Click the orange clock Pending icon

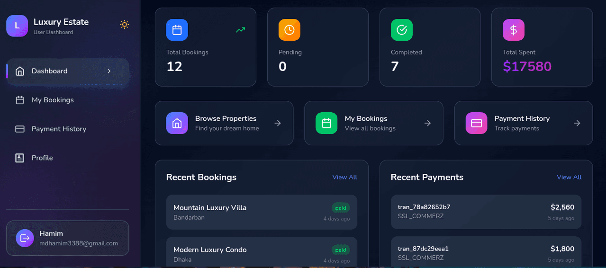[289, 30]
